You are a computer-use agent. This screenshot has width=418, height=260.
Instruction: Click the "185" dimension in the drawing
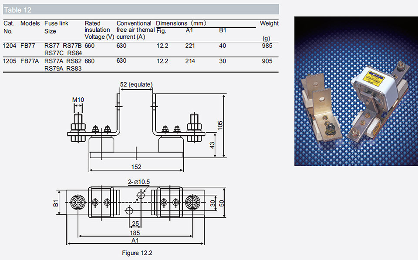tap(135, 233)
